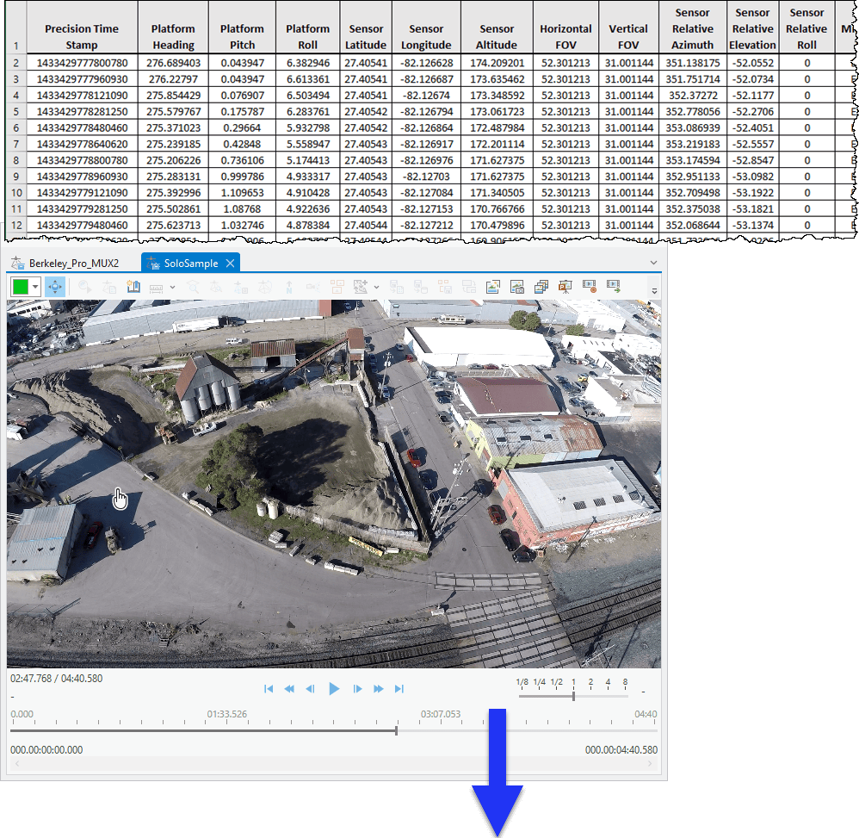This screenshot has width=859, height=838.
Task: Capture the video frame with the camera icon
Action: point(517,287)
